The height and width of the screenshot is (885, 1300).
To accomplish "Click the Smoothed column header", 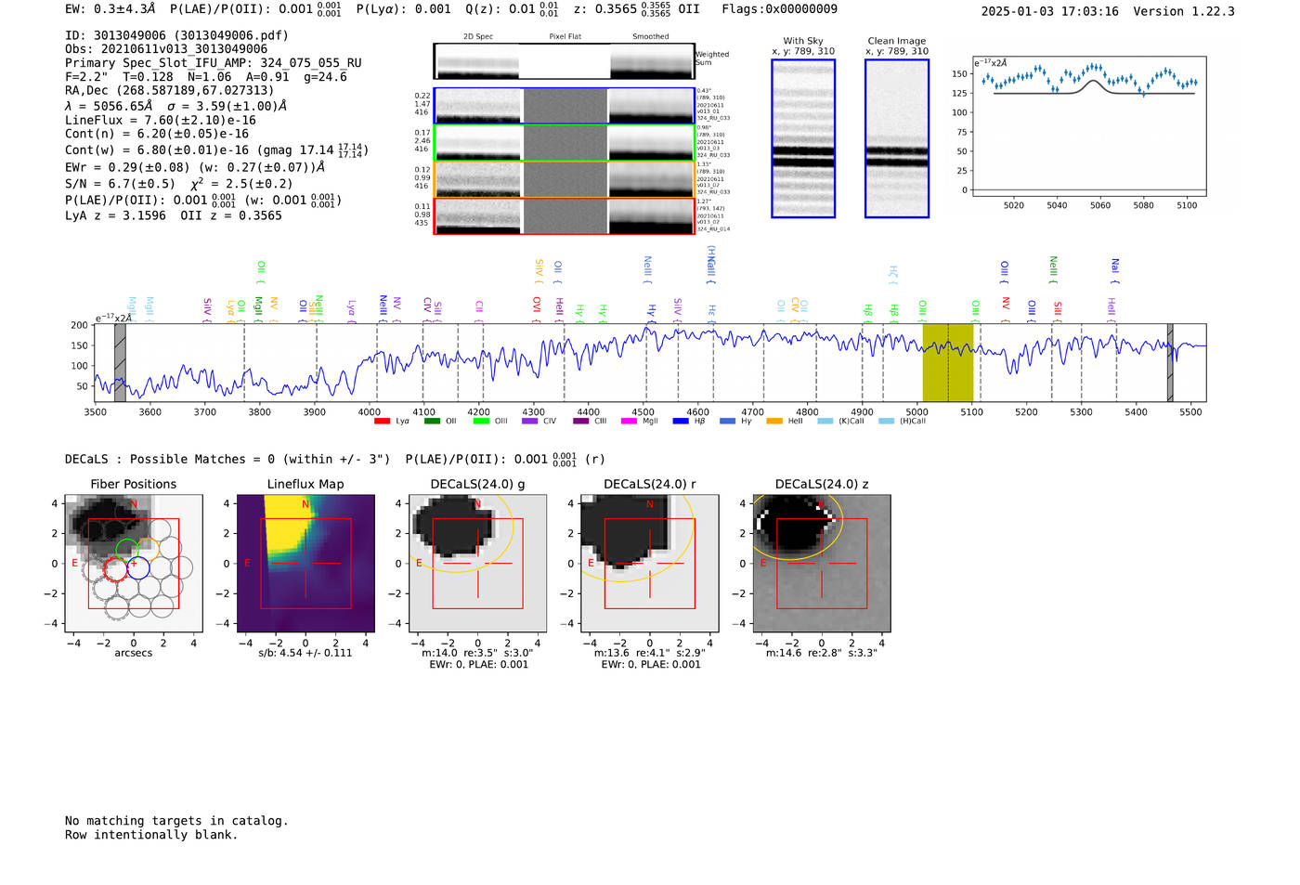I will [x=650, y=37].
